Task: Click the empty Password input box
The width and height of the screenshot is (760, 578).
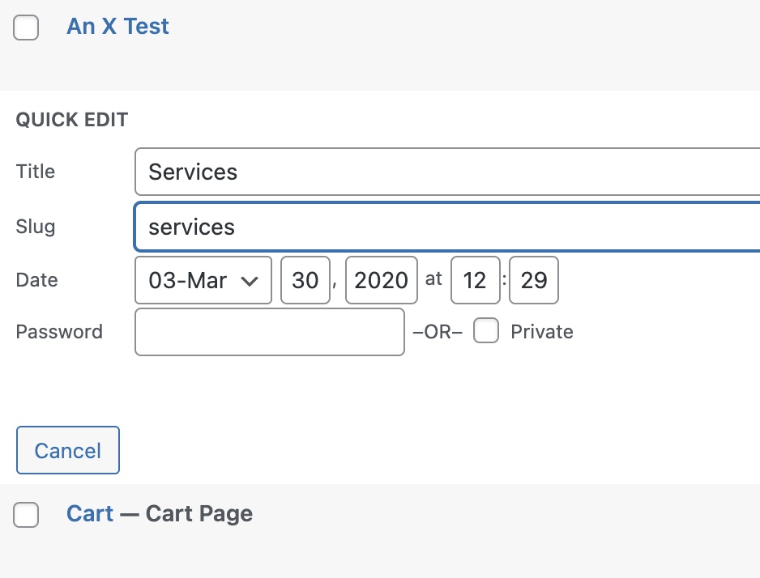Action: click(269, 332)
